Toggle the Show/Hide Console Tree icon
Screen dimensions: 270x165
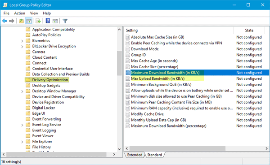point(29,21)
